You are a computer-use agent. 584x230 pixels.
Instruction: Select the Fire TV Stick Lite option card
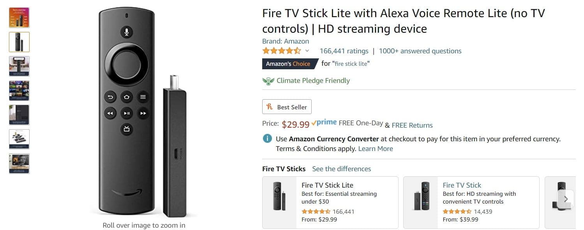pyautogui.click(x=330, y=202)
